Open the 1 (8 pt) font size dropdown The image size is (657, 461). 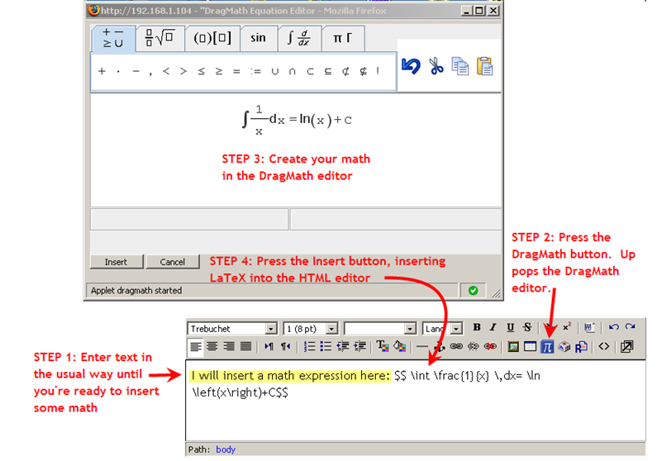[311, 329]
